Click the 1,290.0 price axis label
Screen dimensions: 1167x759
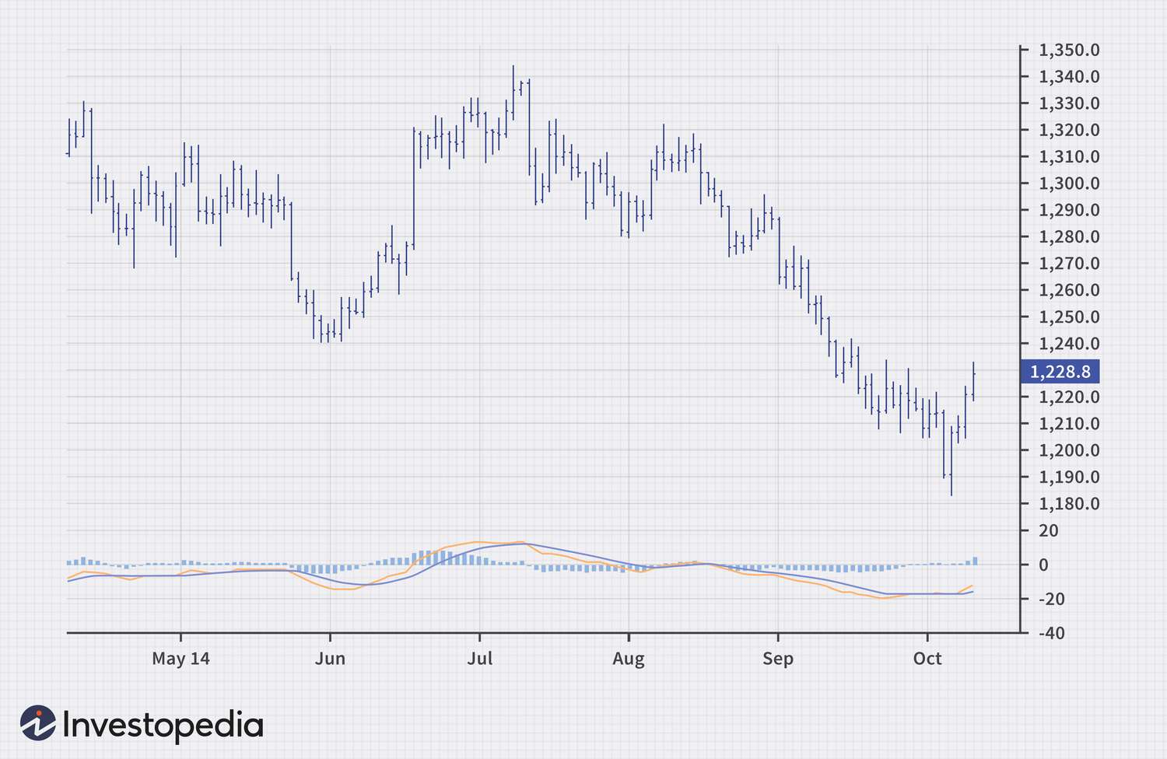pos(1070,210)
